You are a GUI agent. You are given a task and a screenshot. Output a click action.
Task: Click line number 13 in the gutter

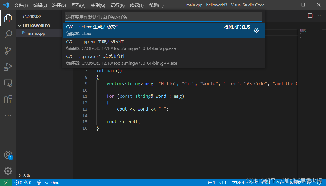click(x=85, y=109)
